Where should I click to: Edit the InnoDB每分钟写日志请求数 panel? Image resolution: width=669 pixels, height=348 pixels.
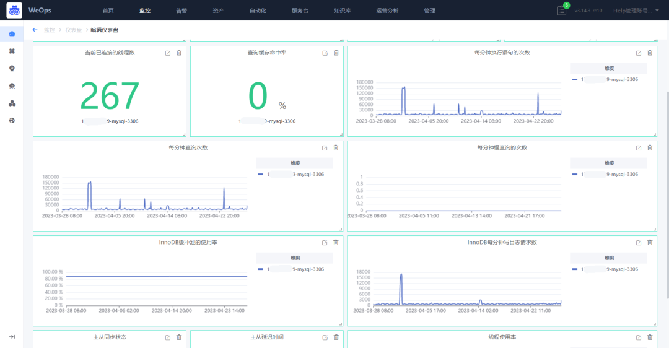pos(639,242)
